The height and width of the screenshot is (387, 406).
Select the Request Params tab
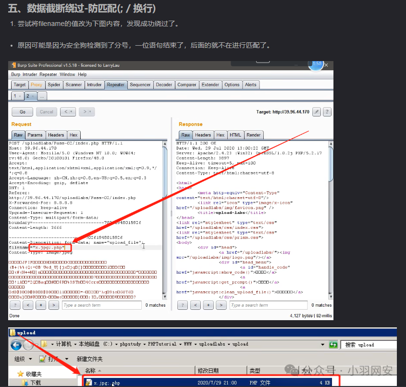click(x=35, y=135)
